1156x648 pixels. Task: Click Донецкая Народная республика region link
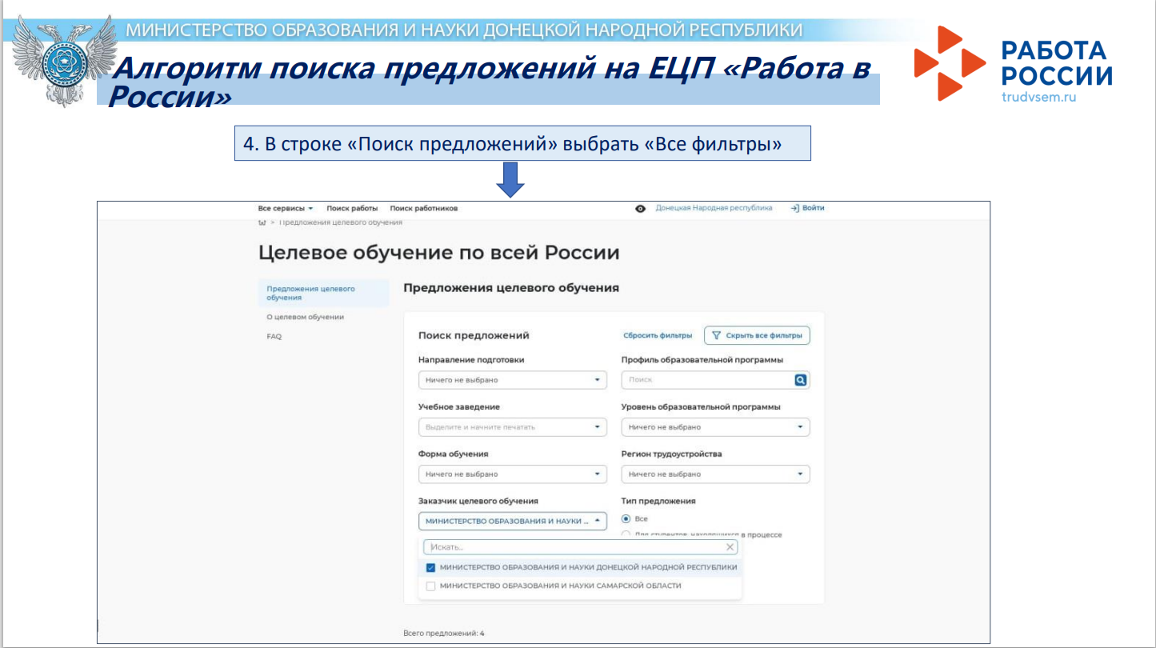coord(714,208)
